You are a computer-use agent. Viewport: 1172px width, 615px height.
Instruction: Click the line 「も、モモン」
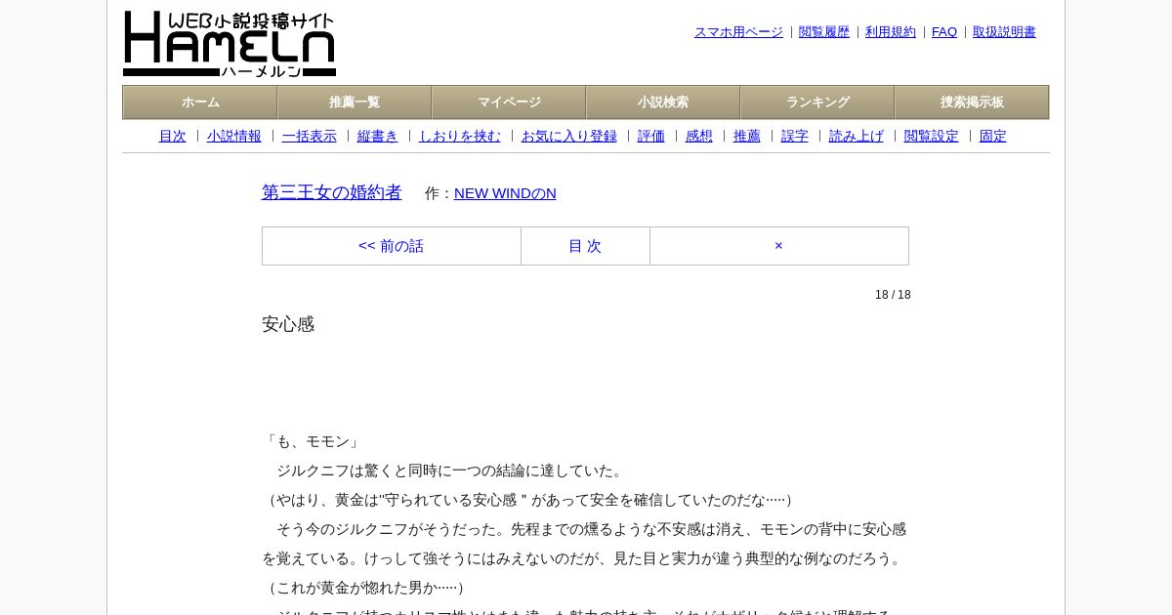tap(313, 441)
